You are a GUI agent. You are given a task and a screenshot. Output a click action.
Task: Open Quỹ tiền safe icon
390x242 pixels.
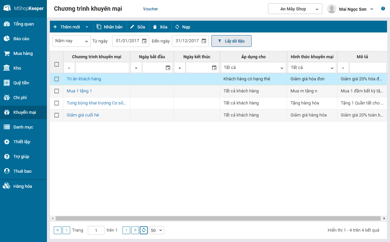pyautogui.click(x=7, y=83)
